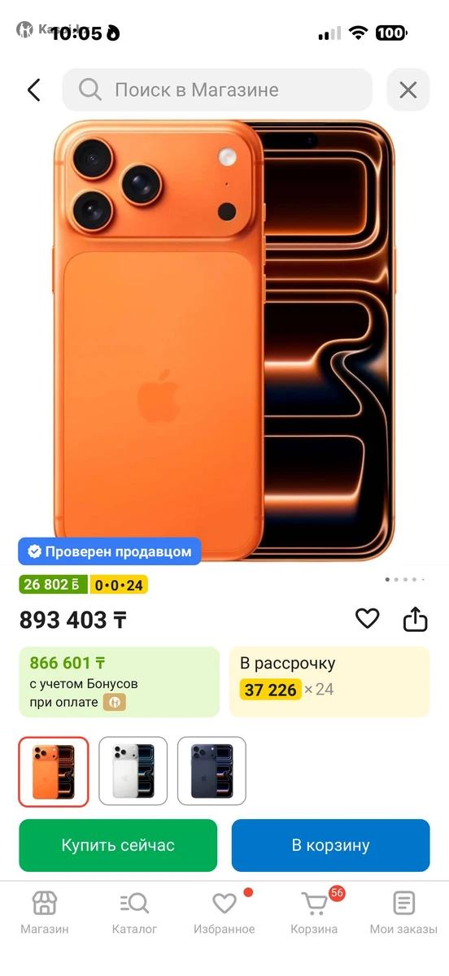Open Корзина cart with 56 badge
Screen dimensions: 449x976
tap(315, 913)
